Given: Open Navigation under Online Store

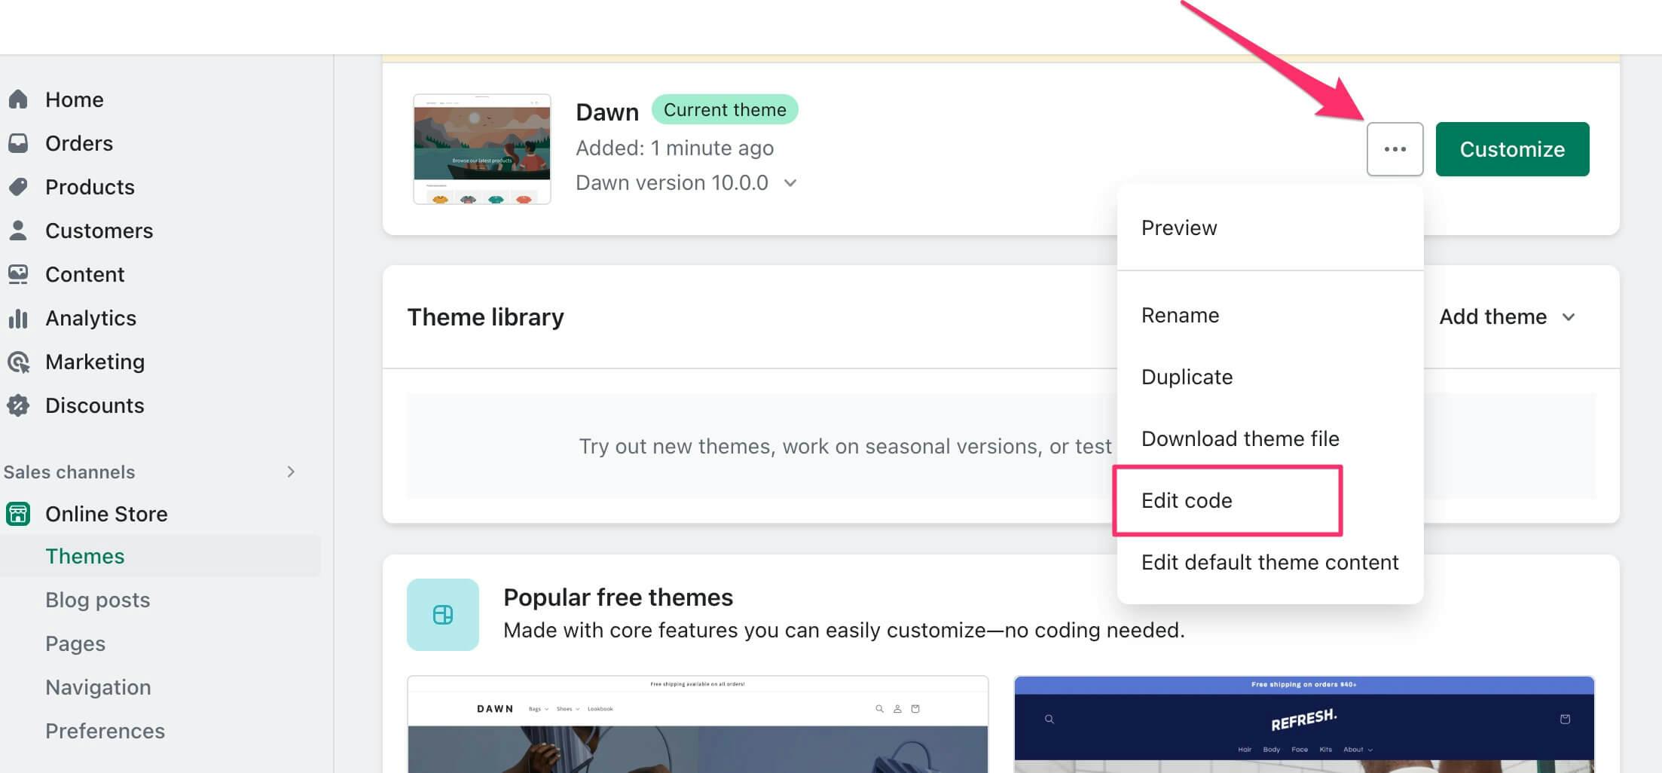Looking at the screenshot, I should (x=98, y=686).
